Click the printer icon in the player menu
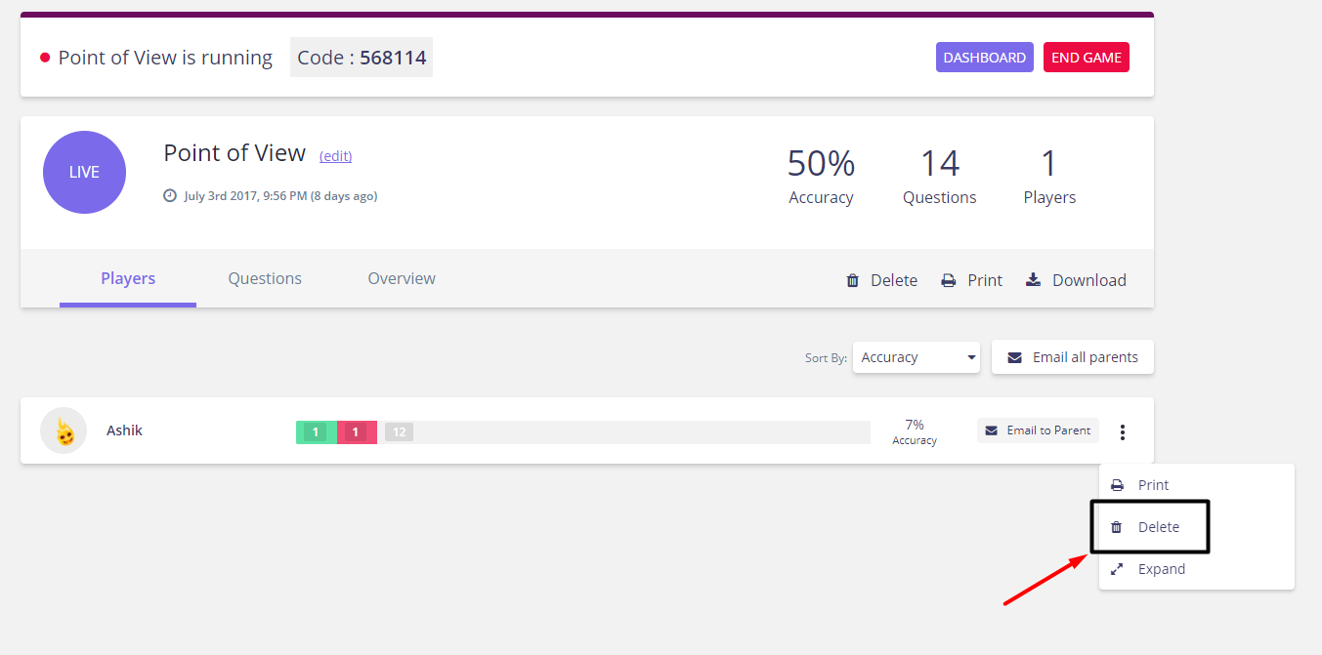The image size is (1322, 655). pos(1117,485)
